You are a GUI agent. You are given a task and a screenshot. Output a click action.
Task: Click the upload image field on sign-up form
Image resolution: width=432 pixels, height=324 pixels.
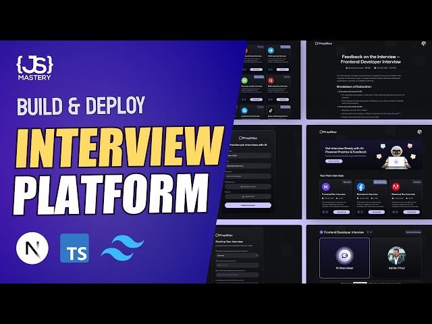pos(248,186)
